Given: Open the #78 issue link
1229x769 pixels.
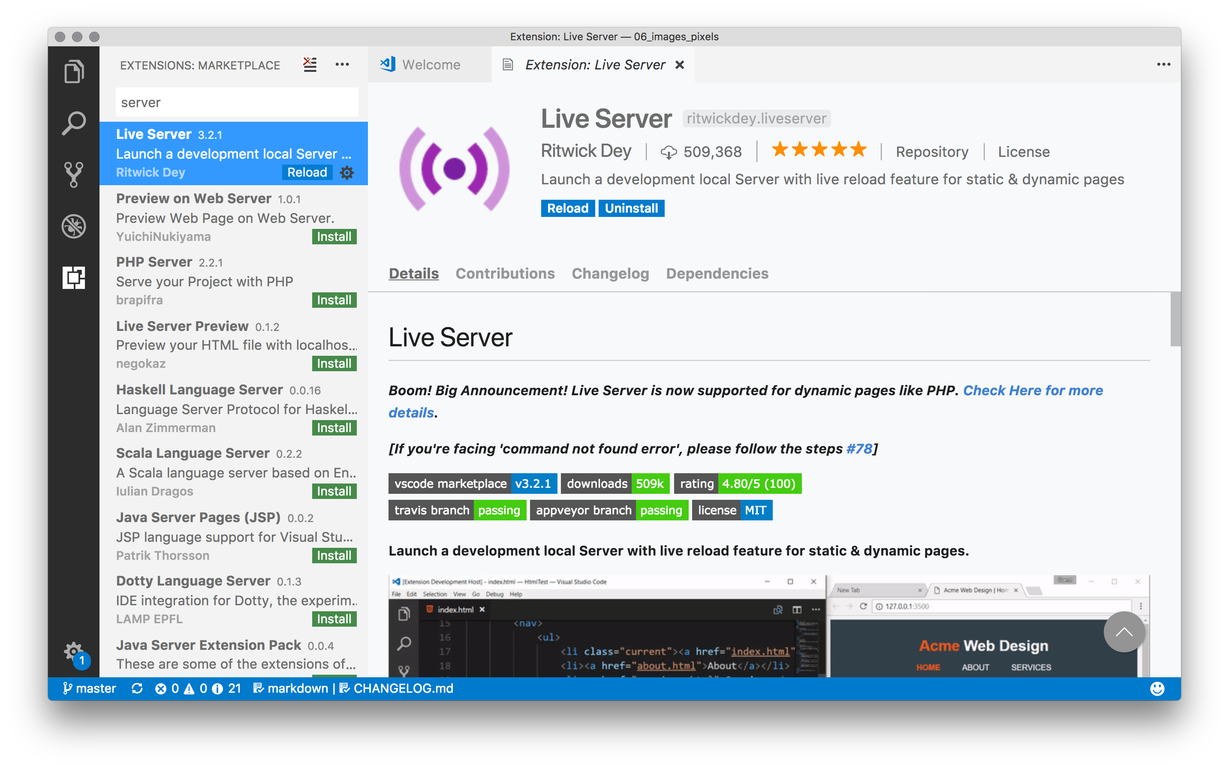Looking at the screenshot, I should [x=859, y=448].
